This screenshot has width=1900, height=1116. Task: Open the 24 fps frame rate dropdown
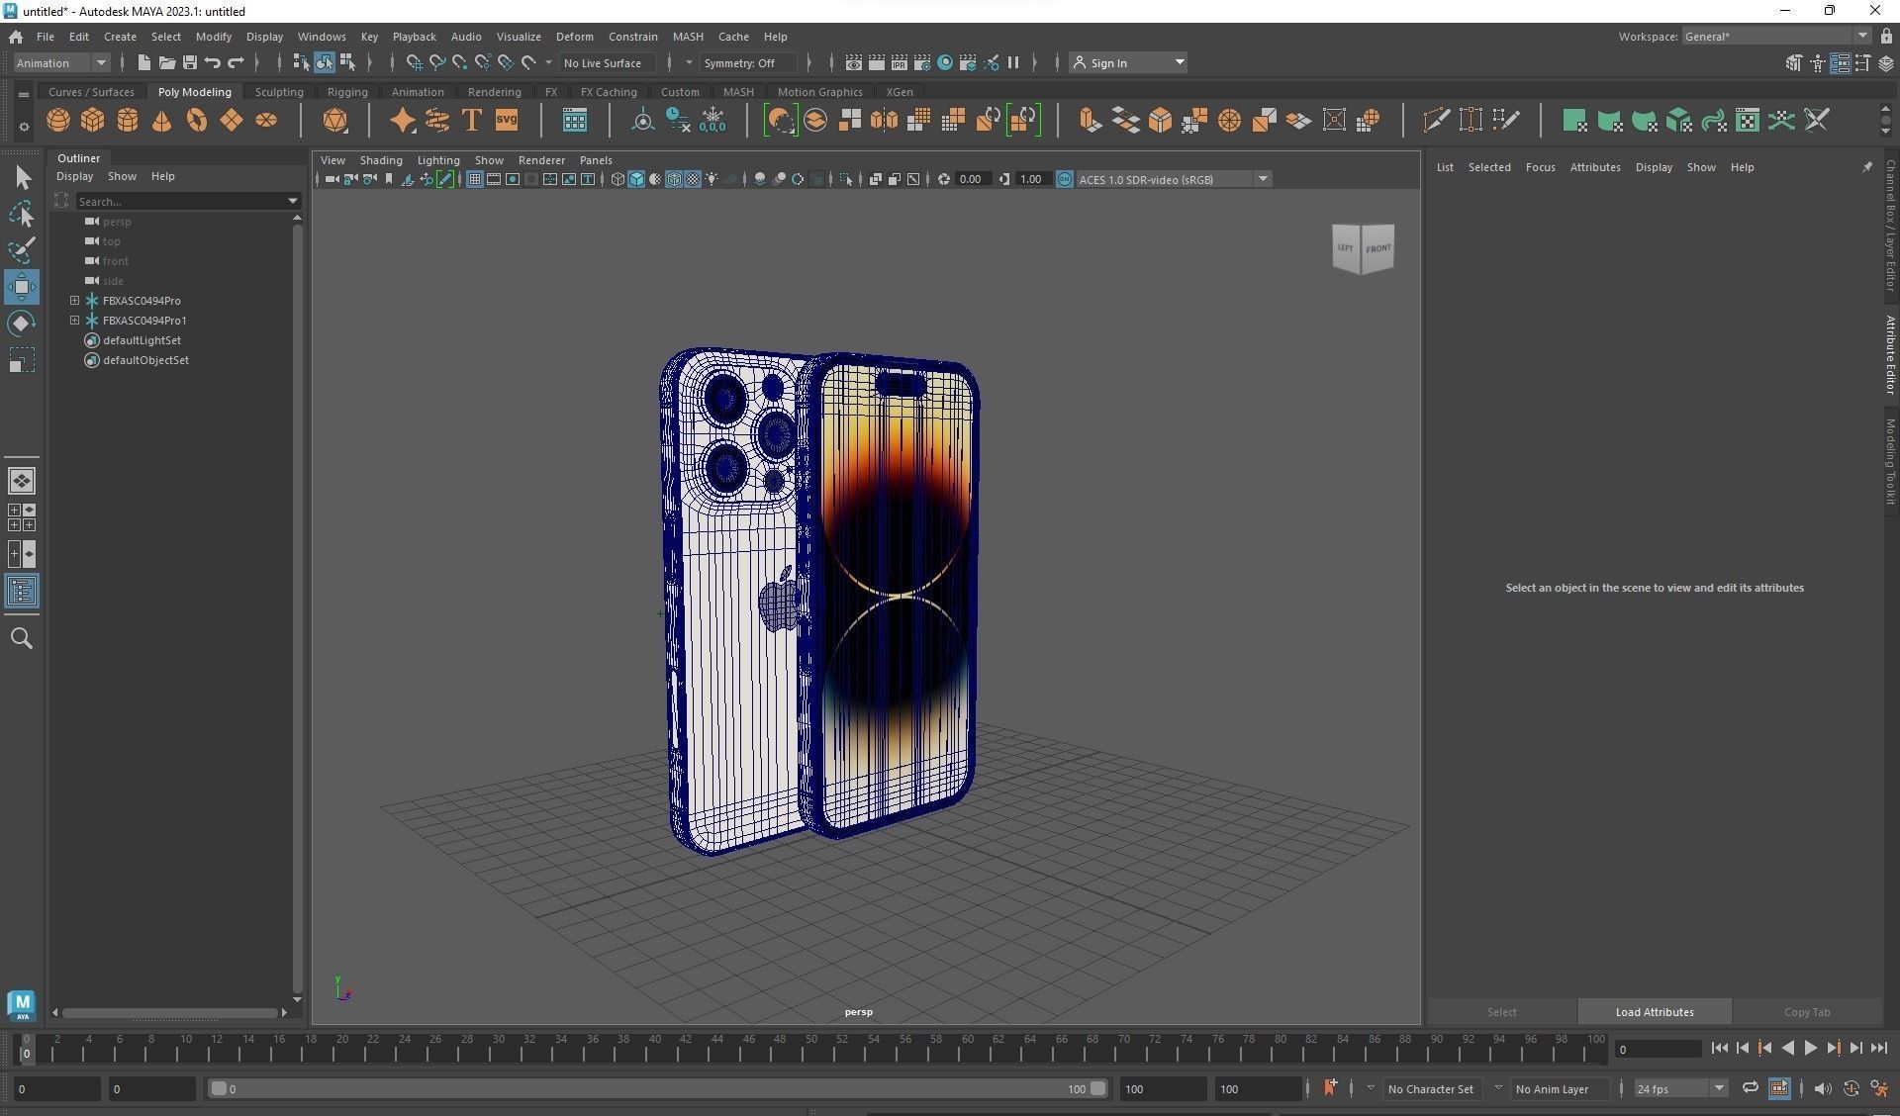click(1680, 1088)
